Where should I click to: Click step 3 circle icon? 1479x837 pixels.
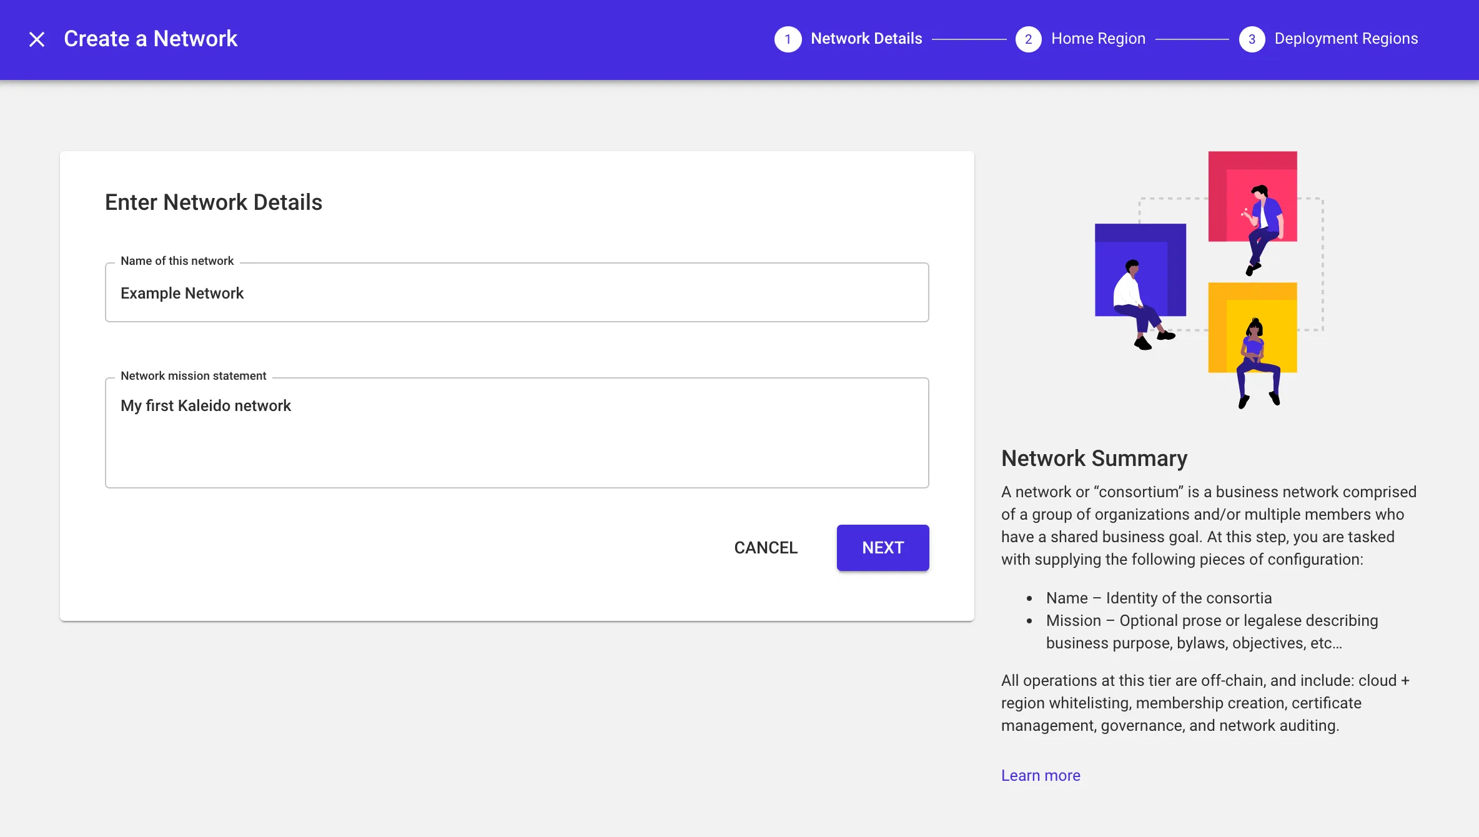(x=1252, y=39)
